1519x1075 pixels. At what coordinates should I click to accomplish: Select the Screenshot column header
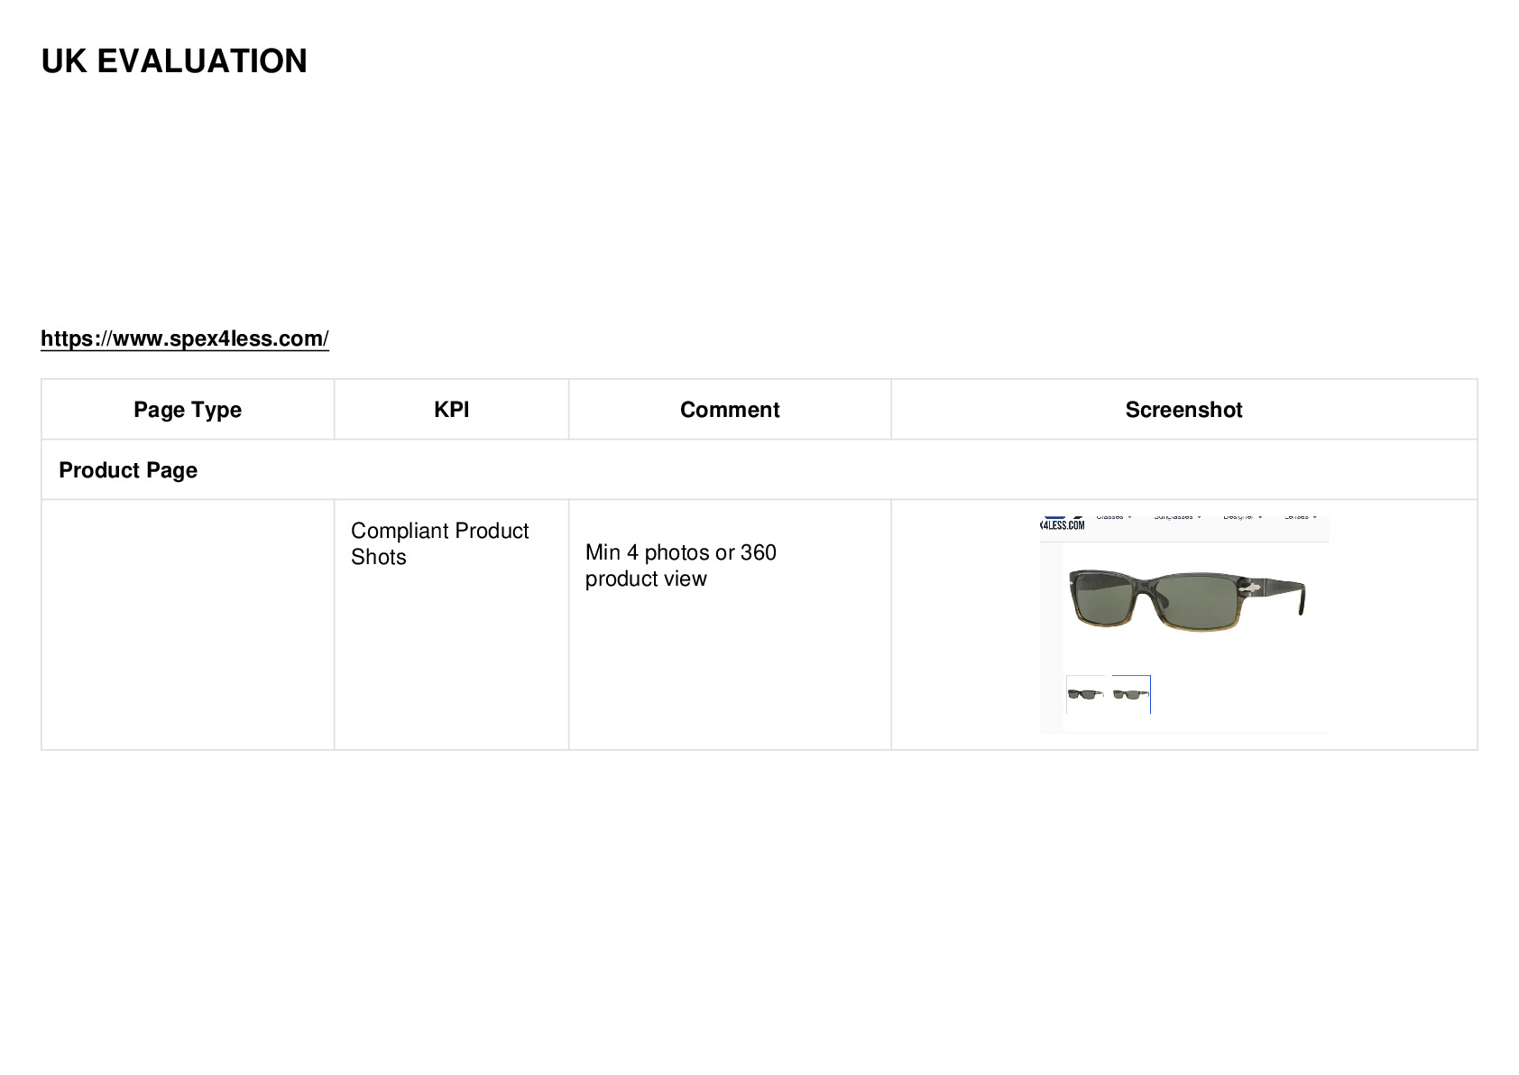pos(1183,410)
